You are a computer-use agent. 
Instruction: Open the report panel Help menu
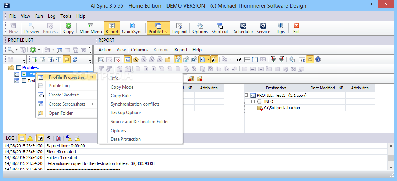[x=197, y=50]
